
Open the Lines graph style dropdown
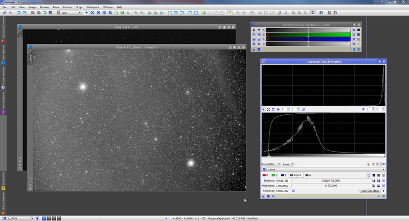[288, 164]
